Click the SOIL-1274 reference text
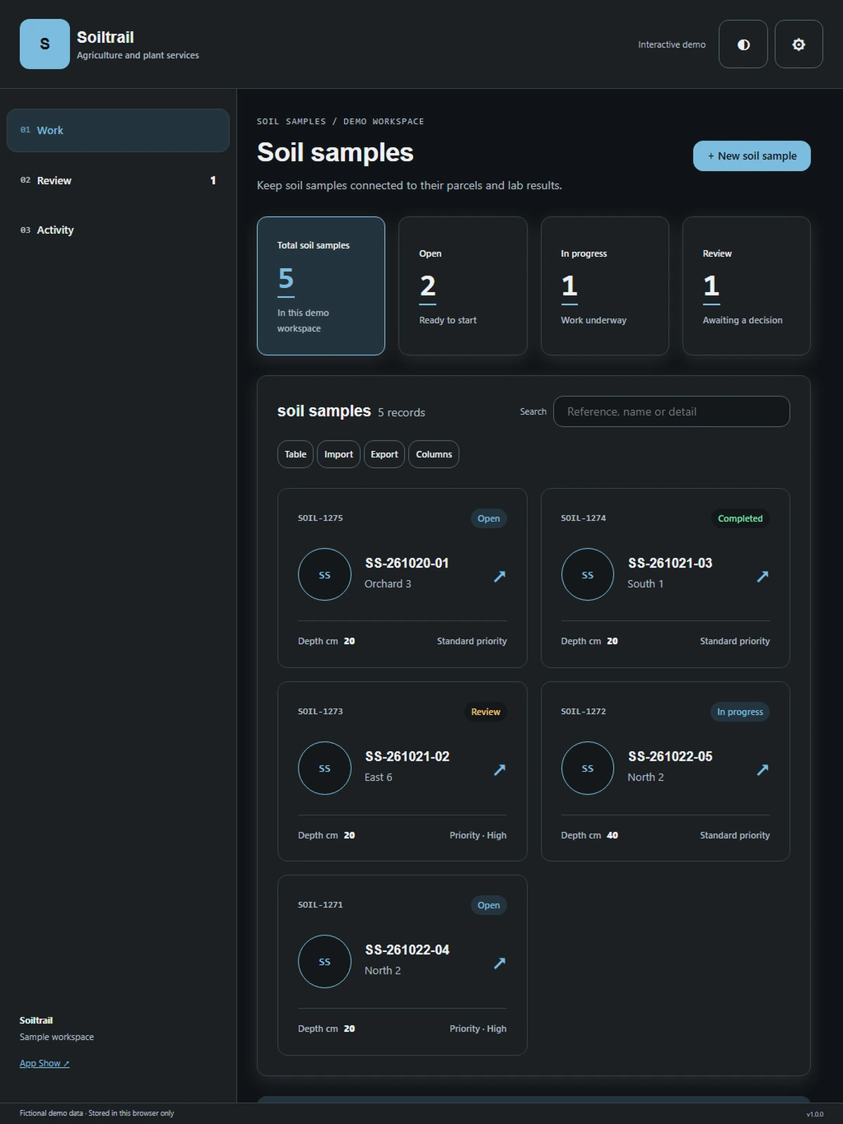Screen dimensions: 843x1124 [x=583, y=518]
